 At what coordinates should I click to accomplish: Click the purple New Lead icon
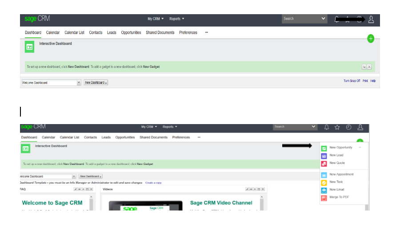tap(324, 156)
